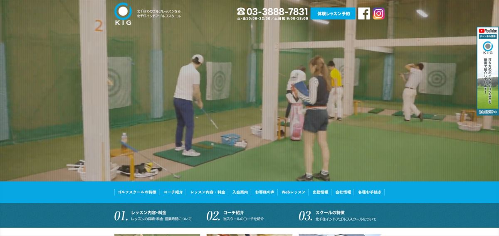Click the KIG circle logo in YouTube banner
The height and width of the screenshot is (236, 499).
488,46
